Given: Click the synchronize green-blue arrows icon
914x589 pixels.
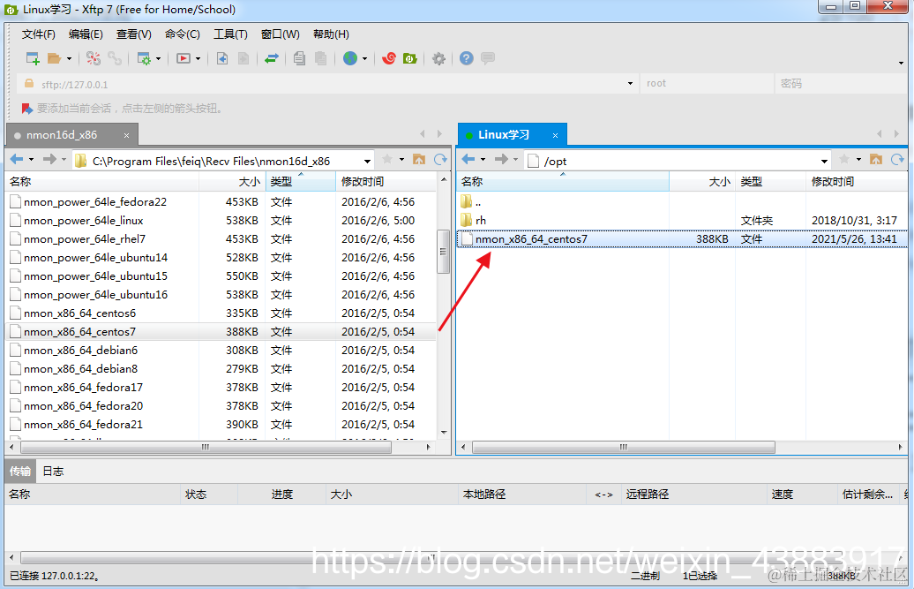Looking at the screenshot, I should click(272, 58).
